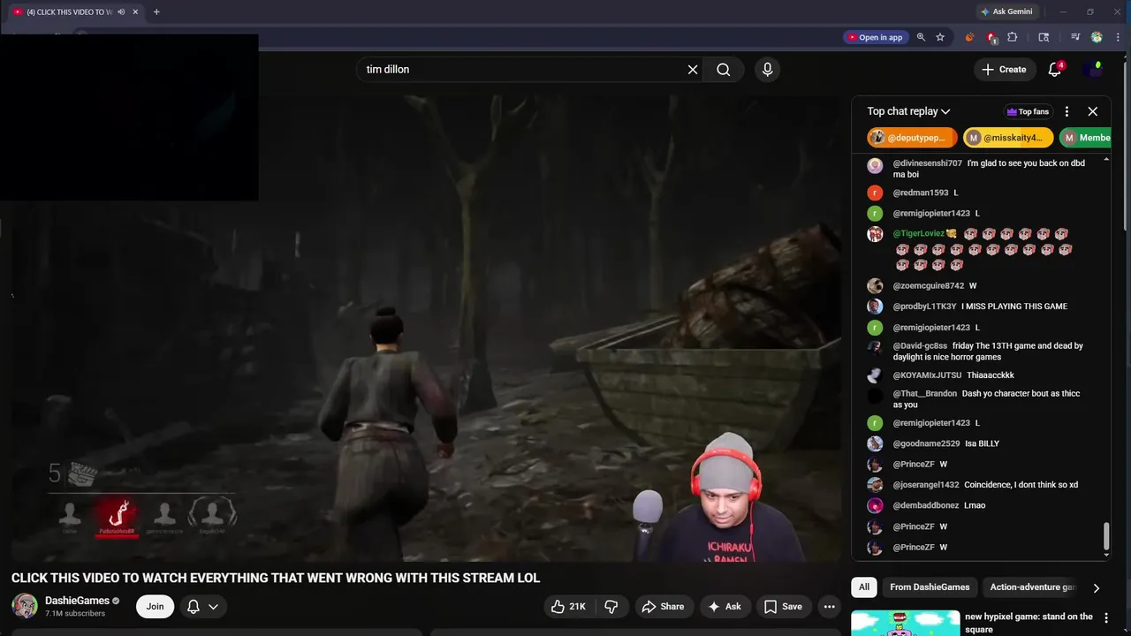The image size is (1131, 636).
Task: Click the Open in app button
Action: [875, 37]
